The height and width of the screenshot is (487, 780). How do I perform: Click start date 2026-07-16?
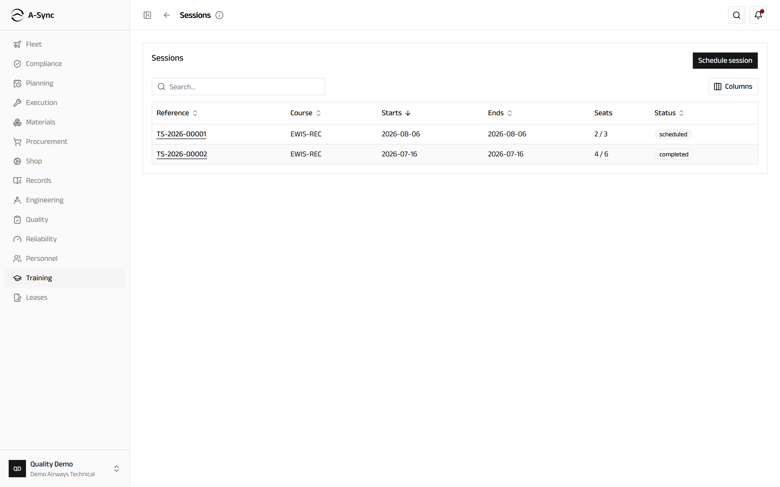click(x=399, y=154)
